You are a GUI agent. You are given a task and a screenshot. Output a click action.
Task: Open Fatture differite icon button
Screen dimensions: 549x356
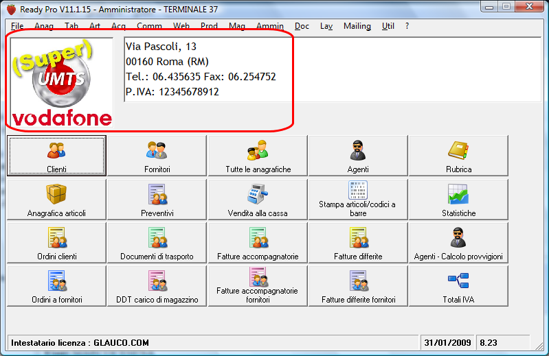click(x=358, y=243)
